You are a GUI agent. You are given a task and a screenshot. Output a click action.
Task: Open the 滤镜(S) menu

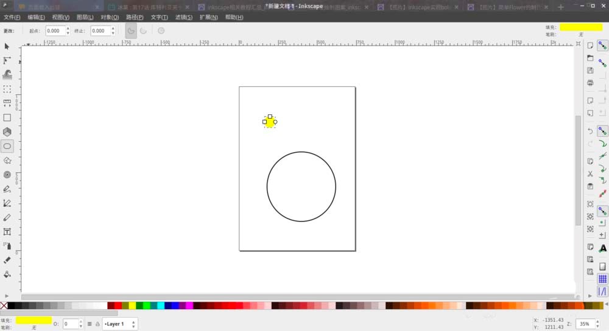tap(184, 17)
